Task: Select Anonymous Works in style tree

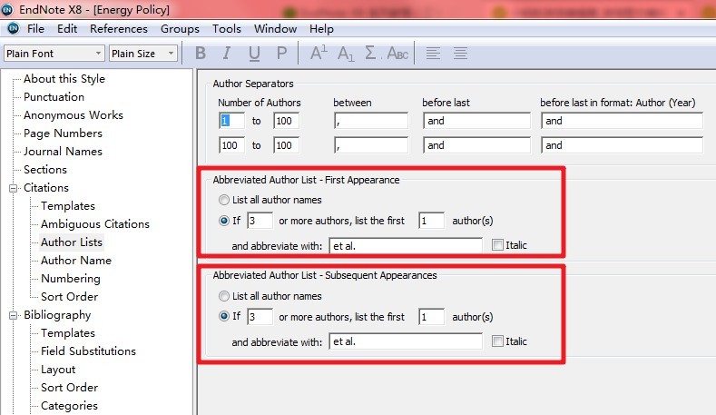Action: coord(74,115)
